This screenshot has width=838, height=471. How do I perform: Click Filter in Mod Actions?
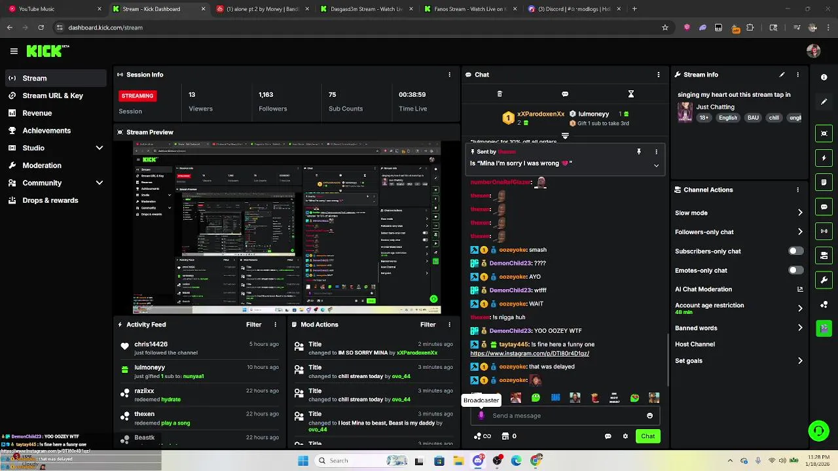[428, 324]
